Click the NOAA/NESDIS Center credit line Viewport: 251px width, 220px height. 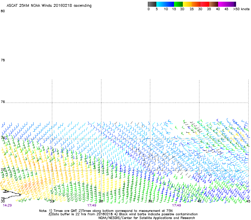(147, 218)
